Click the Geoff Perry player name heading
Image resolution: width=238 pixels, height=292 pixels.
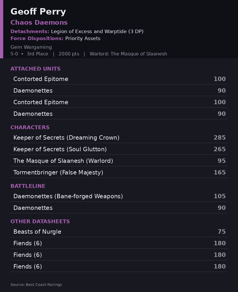(38, 12)
